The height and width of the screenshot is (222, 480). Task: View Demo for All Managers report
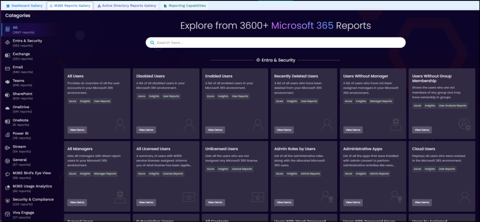click(77, 202)
